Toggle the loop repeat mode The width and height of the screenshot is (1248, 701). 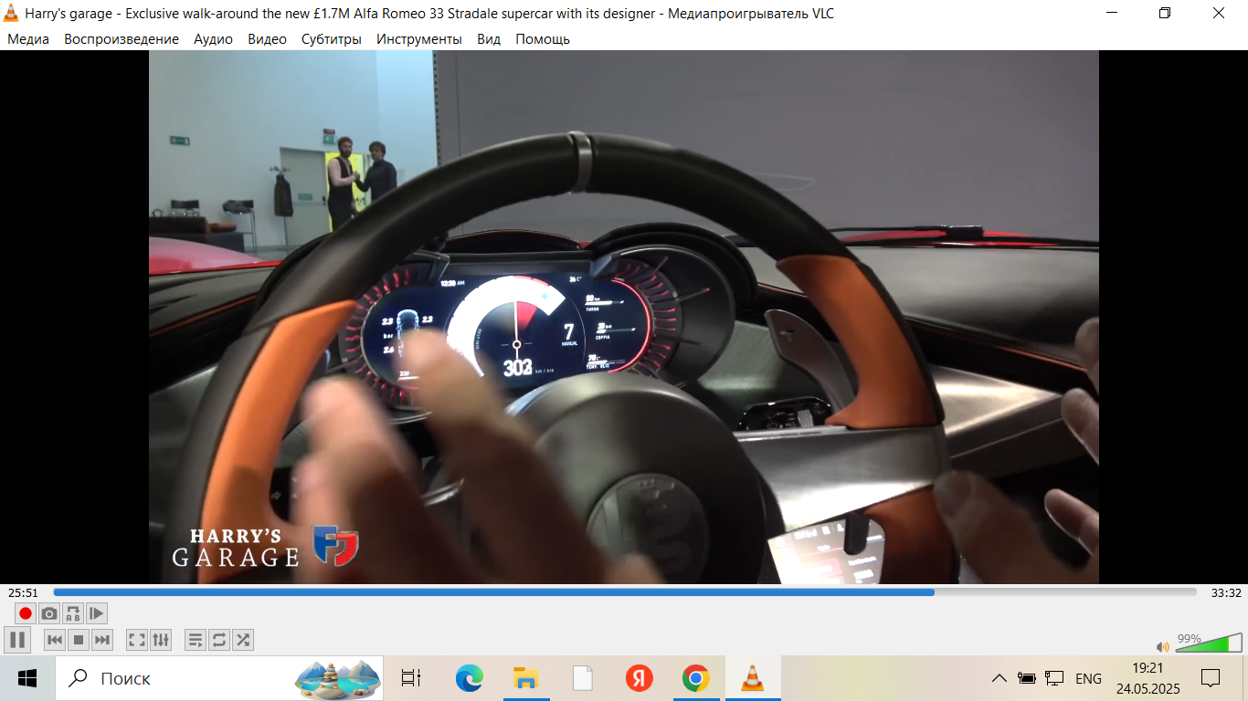click(x=219, y=640)
